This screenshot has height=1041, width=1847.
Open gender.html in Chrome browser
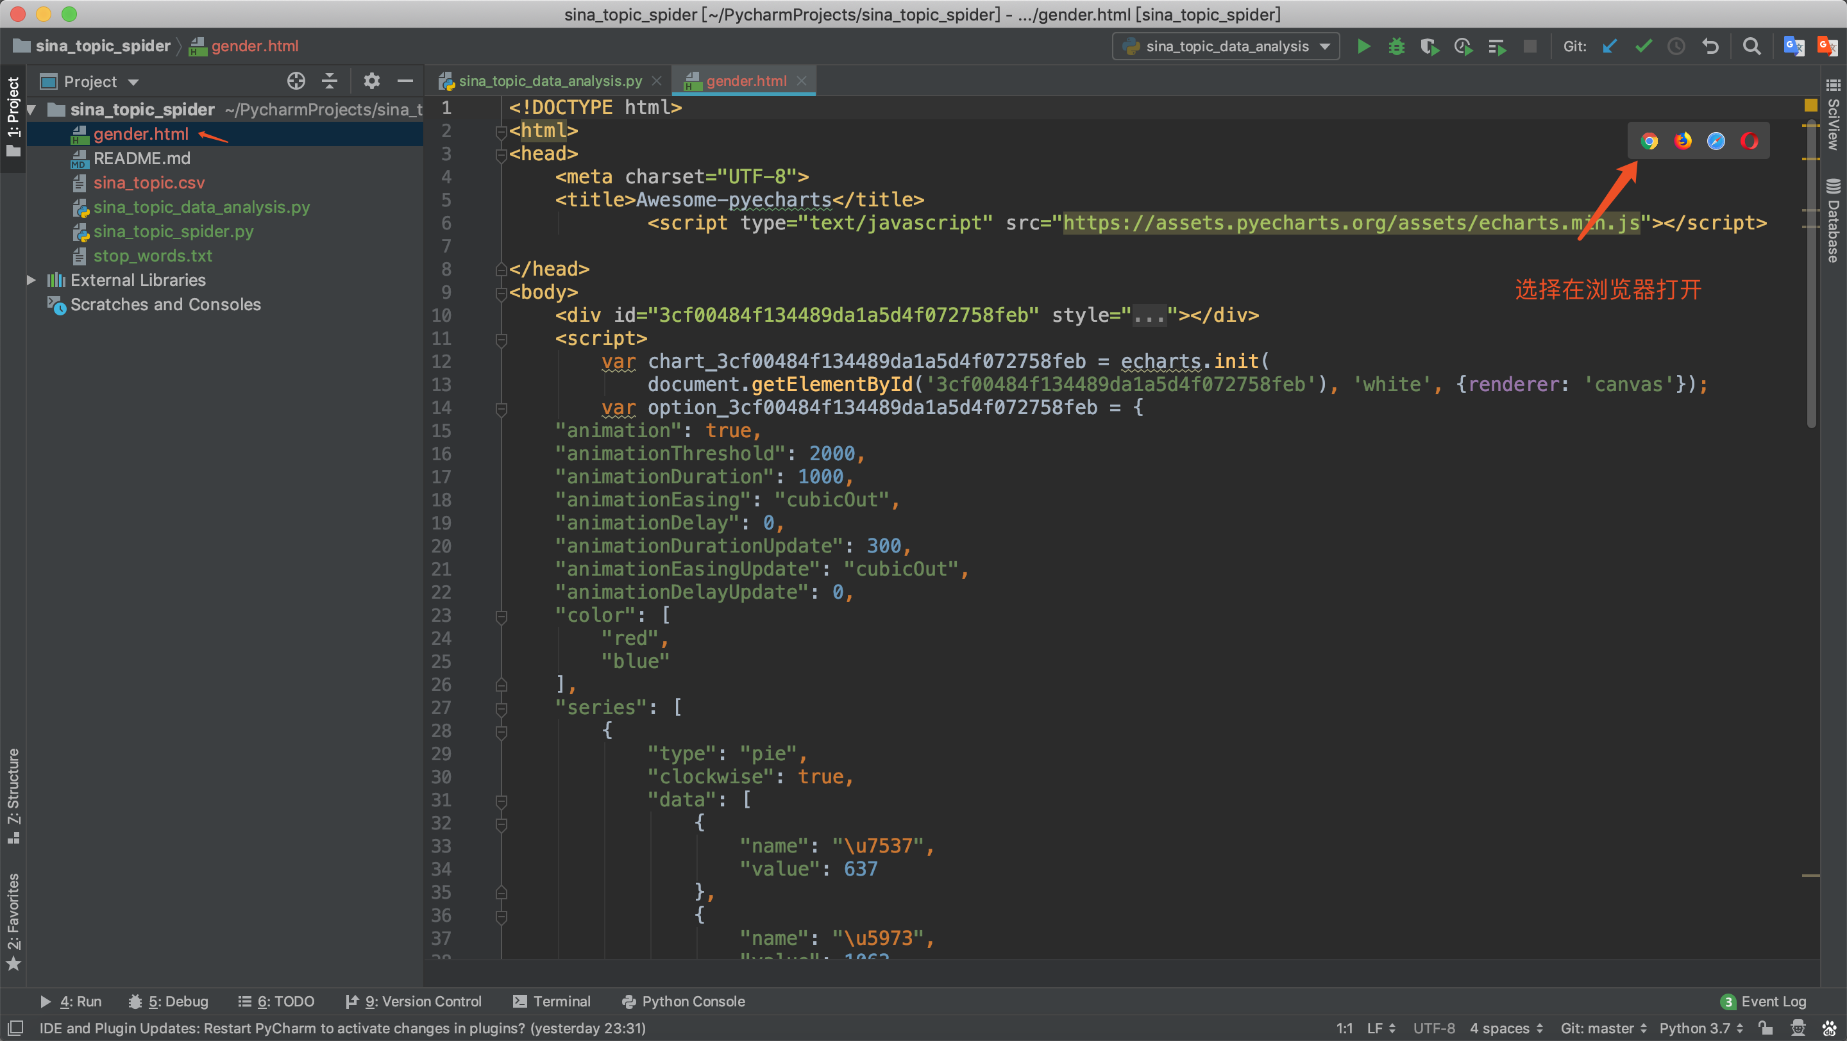point(1649,141)
